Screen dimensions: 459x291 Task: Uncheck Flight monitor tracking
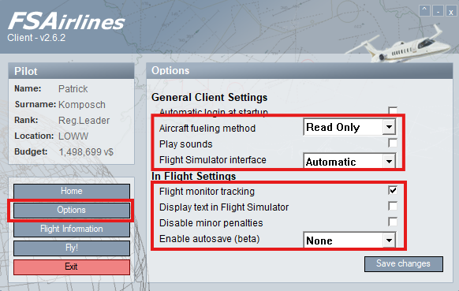pyautogui.click(x=393, y=190)
